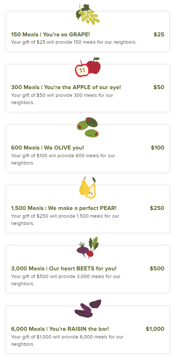Screen dimensions: 174x357
Task: Click the $1,000 gift description text
Action: tap(67, 340)
